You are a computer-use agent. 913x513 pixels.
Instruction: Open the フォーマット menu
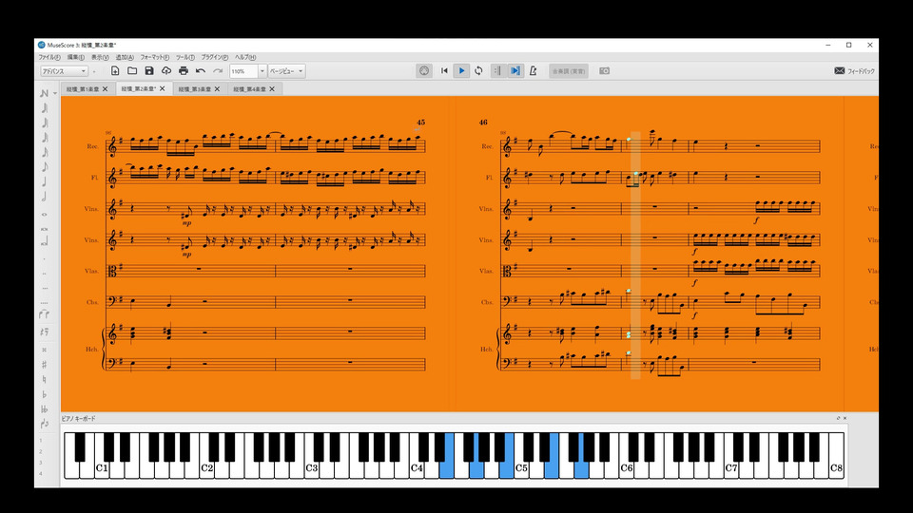pyautogui.click(x=155, y=58)
